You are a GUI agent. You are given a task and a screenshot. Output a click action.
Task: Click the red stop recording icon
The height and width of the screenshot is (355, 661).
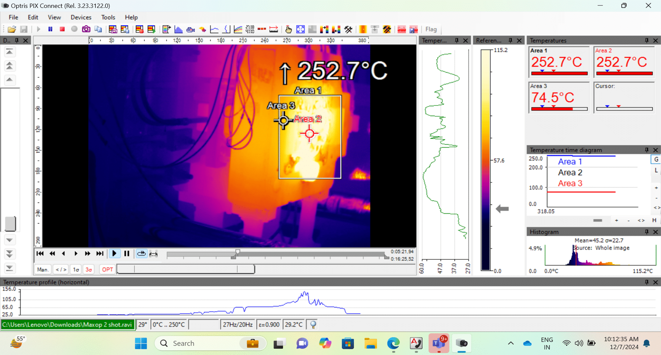62,29
